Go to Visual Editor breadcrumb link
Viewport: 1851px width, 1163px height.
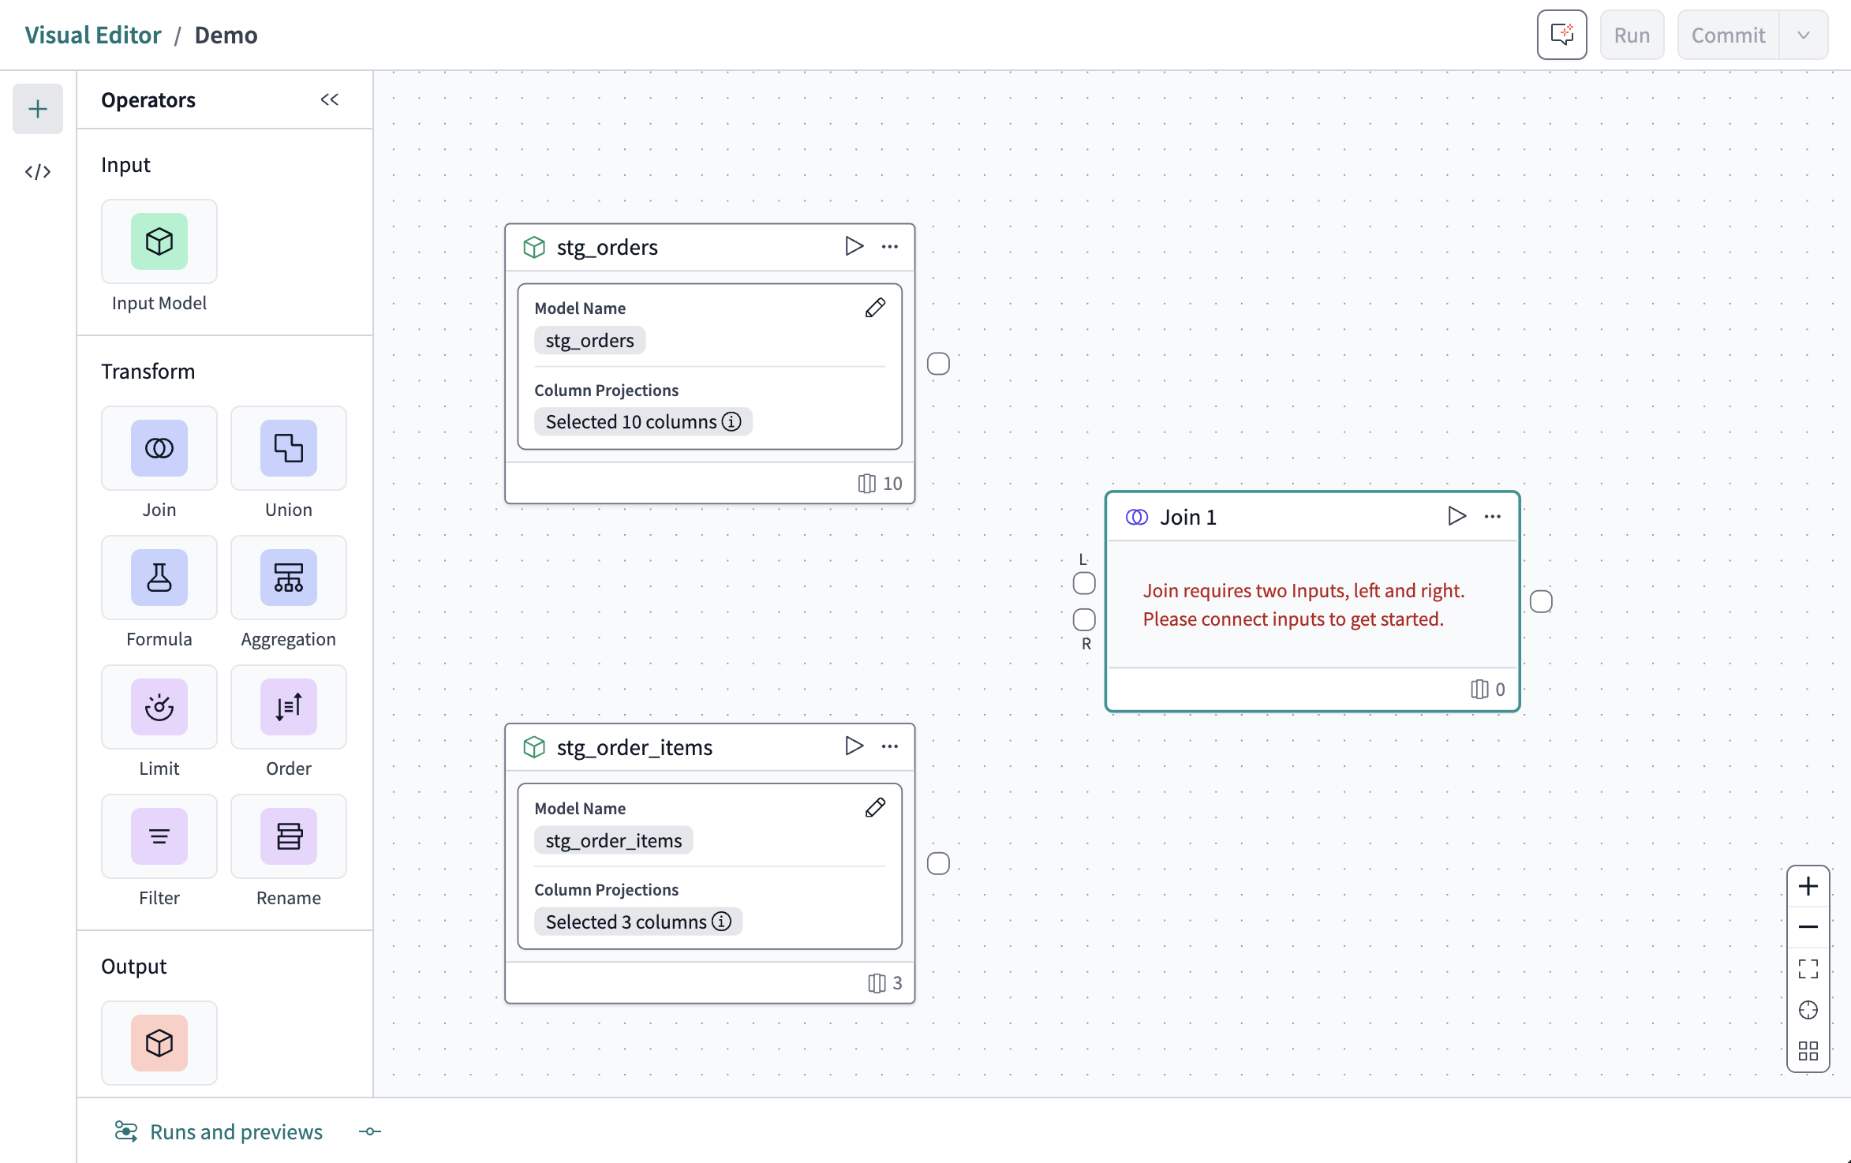coord(92,35)
